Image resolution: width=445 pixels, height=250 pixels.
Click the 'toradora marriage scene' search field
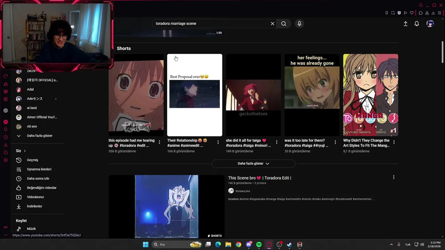pos(211,24)
